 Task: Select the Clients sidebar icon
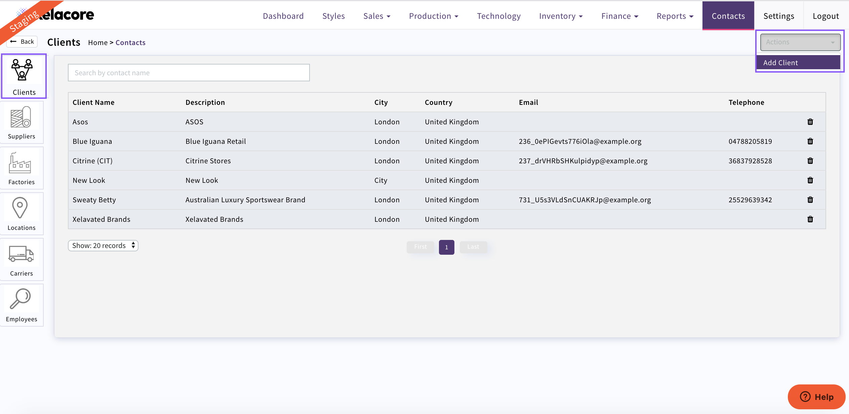click(24, 76)
